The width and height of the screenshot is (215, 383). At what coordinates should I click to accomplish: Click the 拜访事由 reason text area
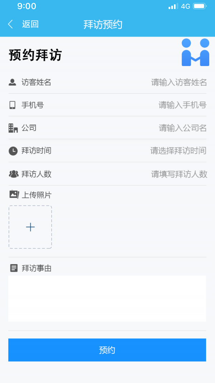107,298
